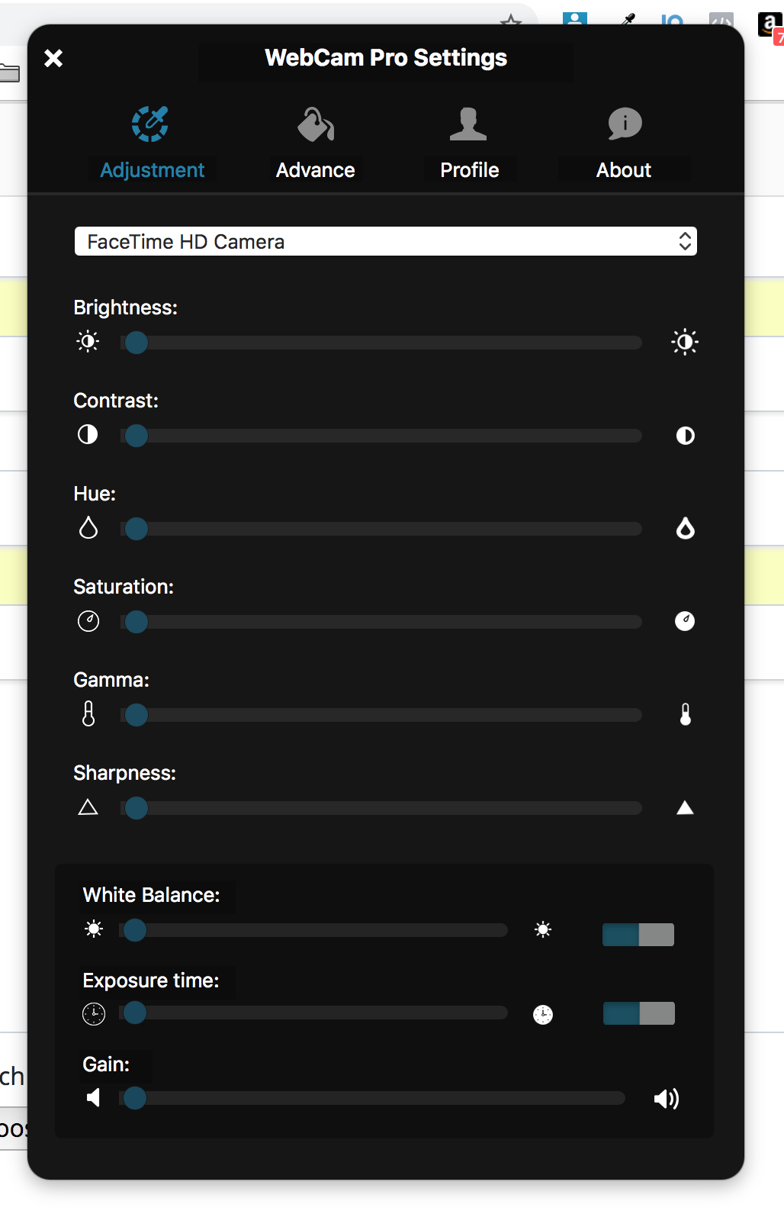Click the high saturation gauge icon

[685, 621]
